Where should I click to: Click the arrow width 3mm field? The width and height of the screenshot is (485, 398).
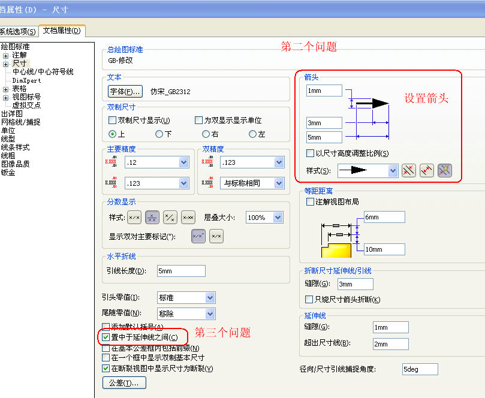324,123
